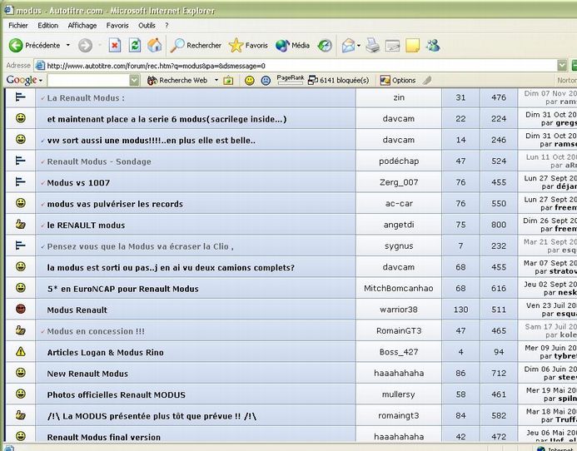Click author name 'MitchBomcanhao'
The image size is (577, 451).
[x=399, y=288]
